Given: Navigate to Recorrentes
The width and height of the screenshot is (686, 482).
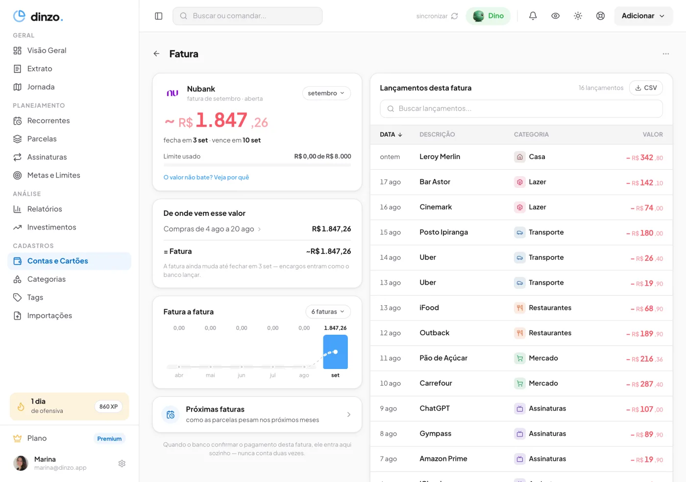Looking at the screenshot, I should [x=70, y=121].
